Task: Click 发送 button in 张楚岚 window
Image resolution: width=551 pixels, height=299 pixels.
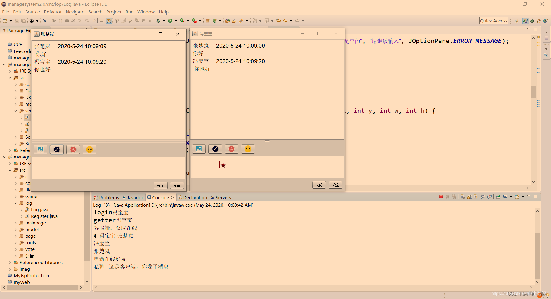Action: pyautogui.click(x=177, y=185)
